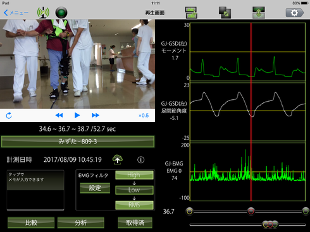Tap the green wireless sensor connection icon
310x232 pixels.
click(x=43, y=13)
